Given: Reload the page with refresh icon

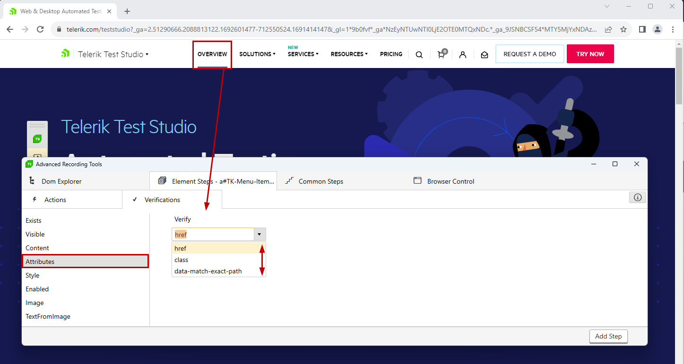Looking at the screenshot, I should [x=40, y=29].
